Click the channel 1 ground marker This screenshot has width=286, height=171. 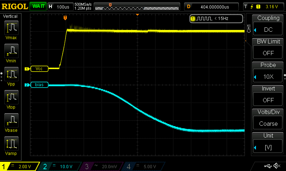pos(27,69)
